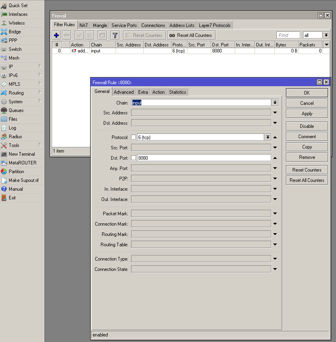Open Mesh section
Screen dimensions: 336x342
coord(22,58)
